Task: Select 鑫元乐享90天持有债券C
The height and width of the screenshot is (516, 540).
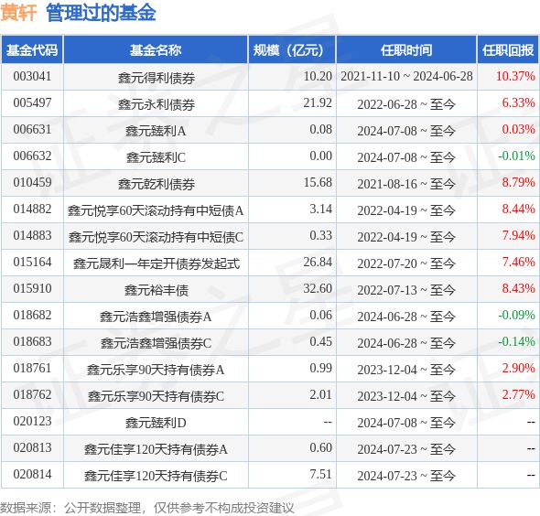Action: click(156, 396)
